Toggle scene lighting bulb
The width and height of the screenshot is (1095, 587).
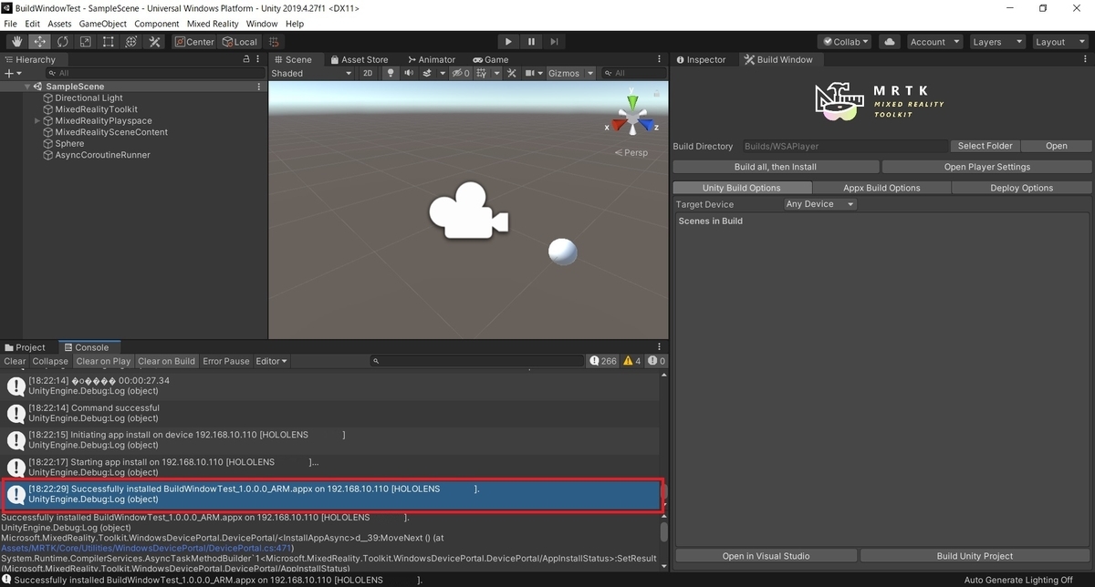(391, 73)
